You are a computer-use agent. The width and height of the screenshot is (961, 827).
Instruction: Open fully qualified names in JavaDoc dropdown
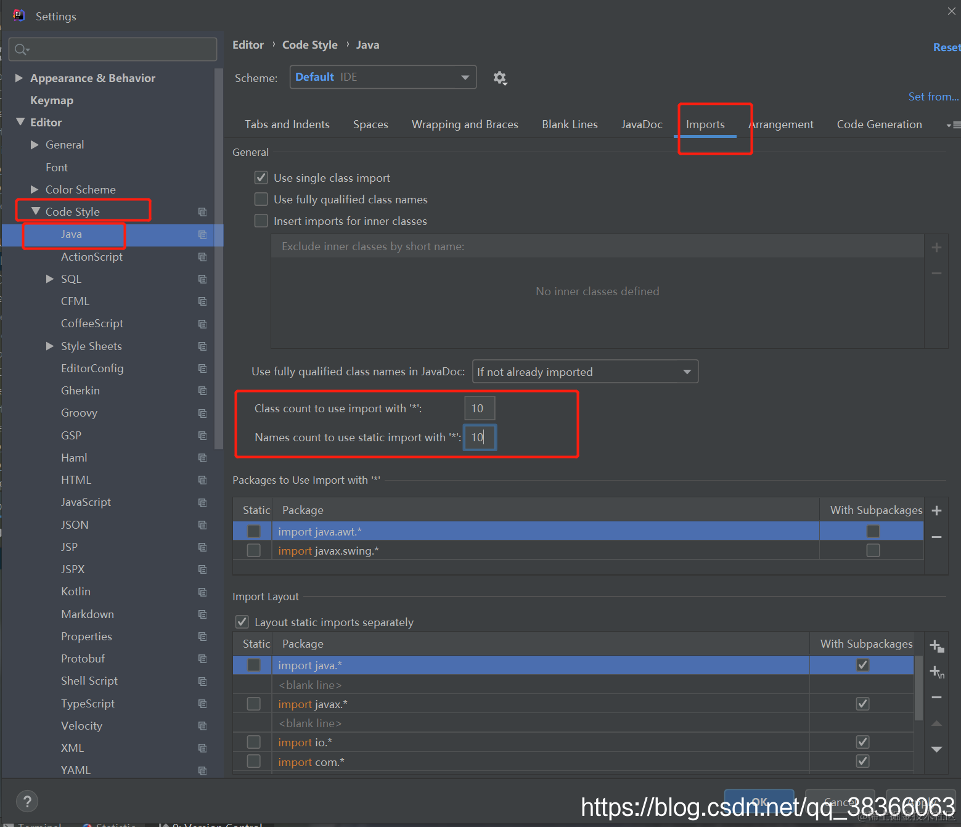pos(585,372)
